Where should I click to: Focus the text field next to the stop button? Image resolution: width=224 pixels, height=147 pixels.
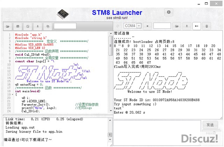162,26
